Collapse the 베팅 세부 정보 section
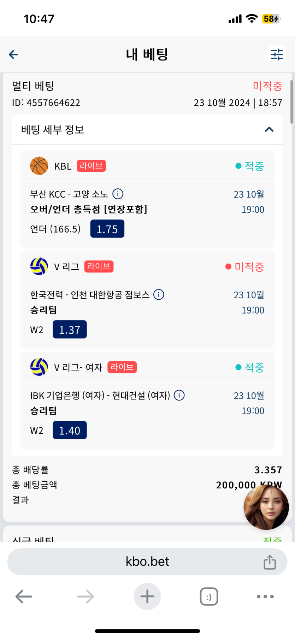 tap(269, 129)
